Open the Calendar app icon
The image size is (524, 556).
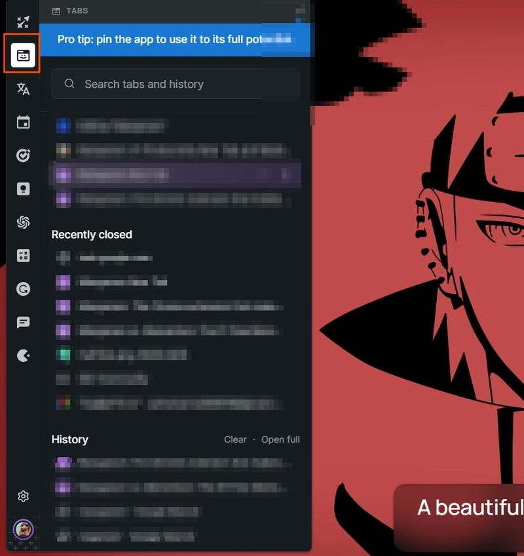click(23, 122)
